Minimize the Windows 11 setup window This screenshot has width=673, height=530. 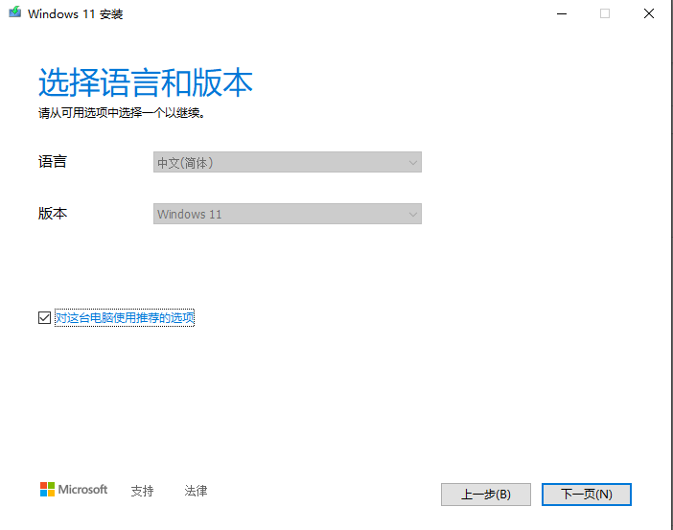click(x=562, y=13)
